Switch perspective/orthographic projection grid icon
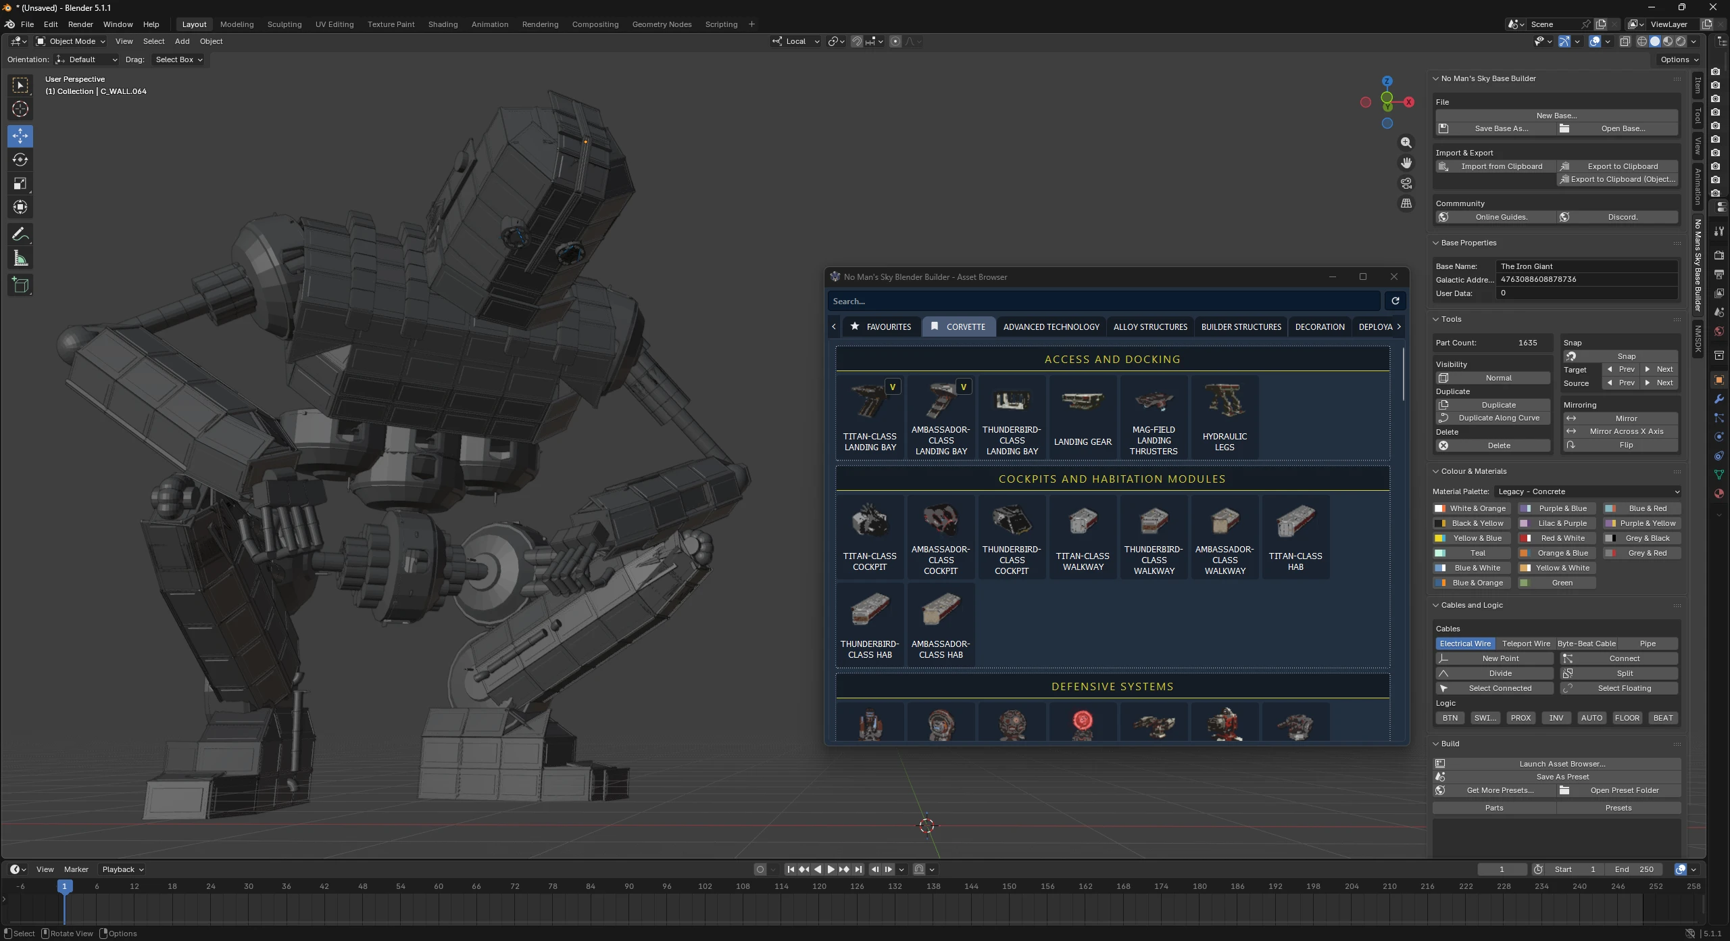Image resolution: width=1730 pixels, height=941 pixels. tap(1406, 203)
